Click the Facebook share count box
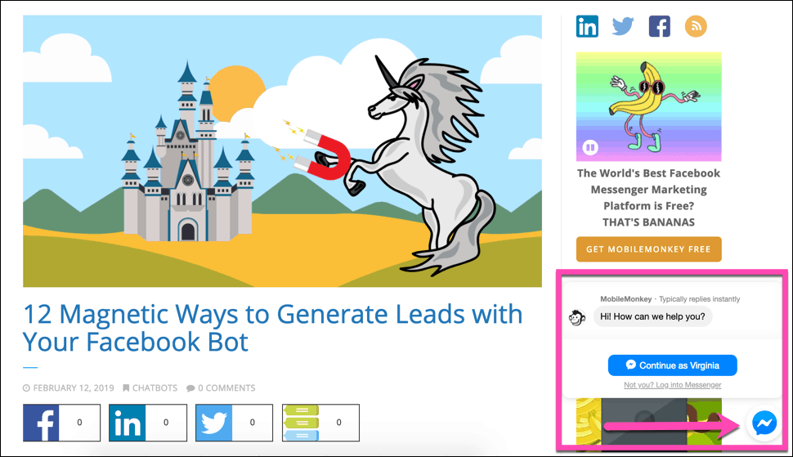Image resolution: width=793 pixels, height=457 pixels. point(79,423)
